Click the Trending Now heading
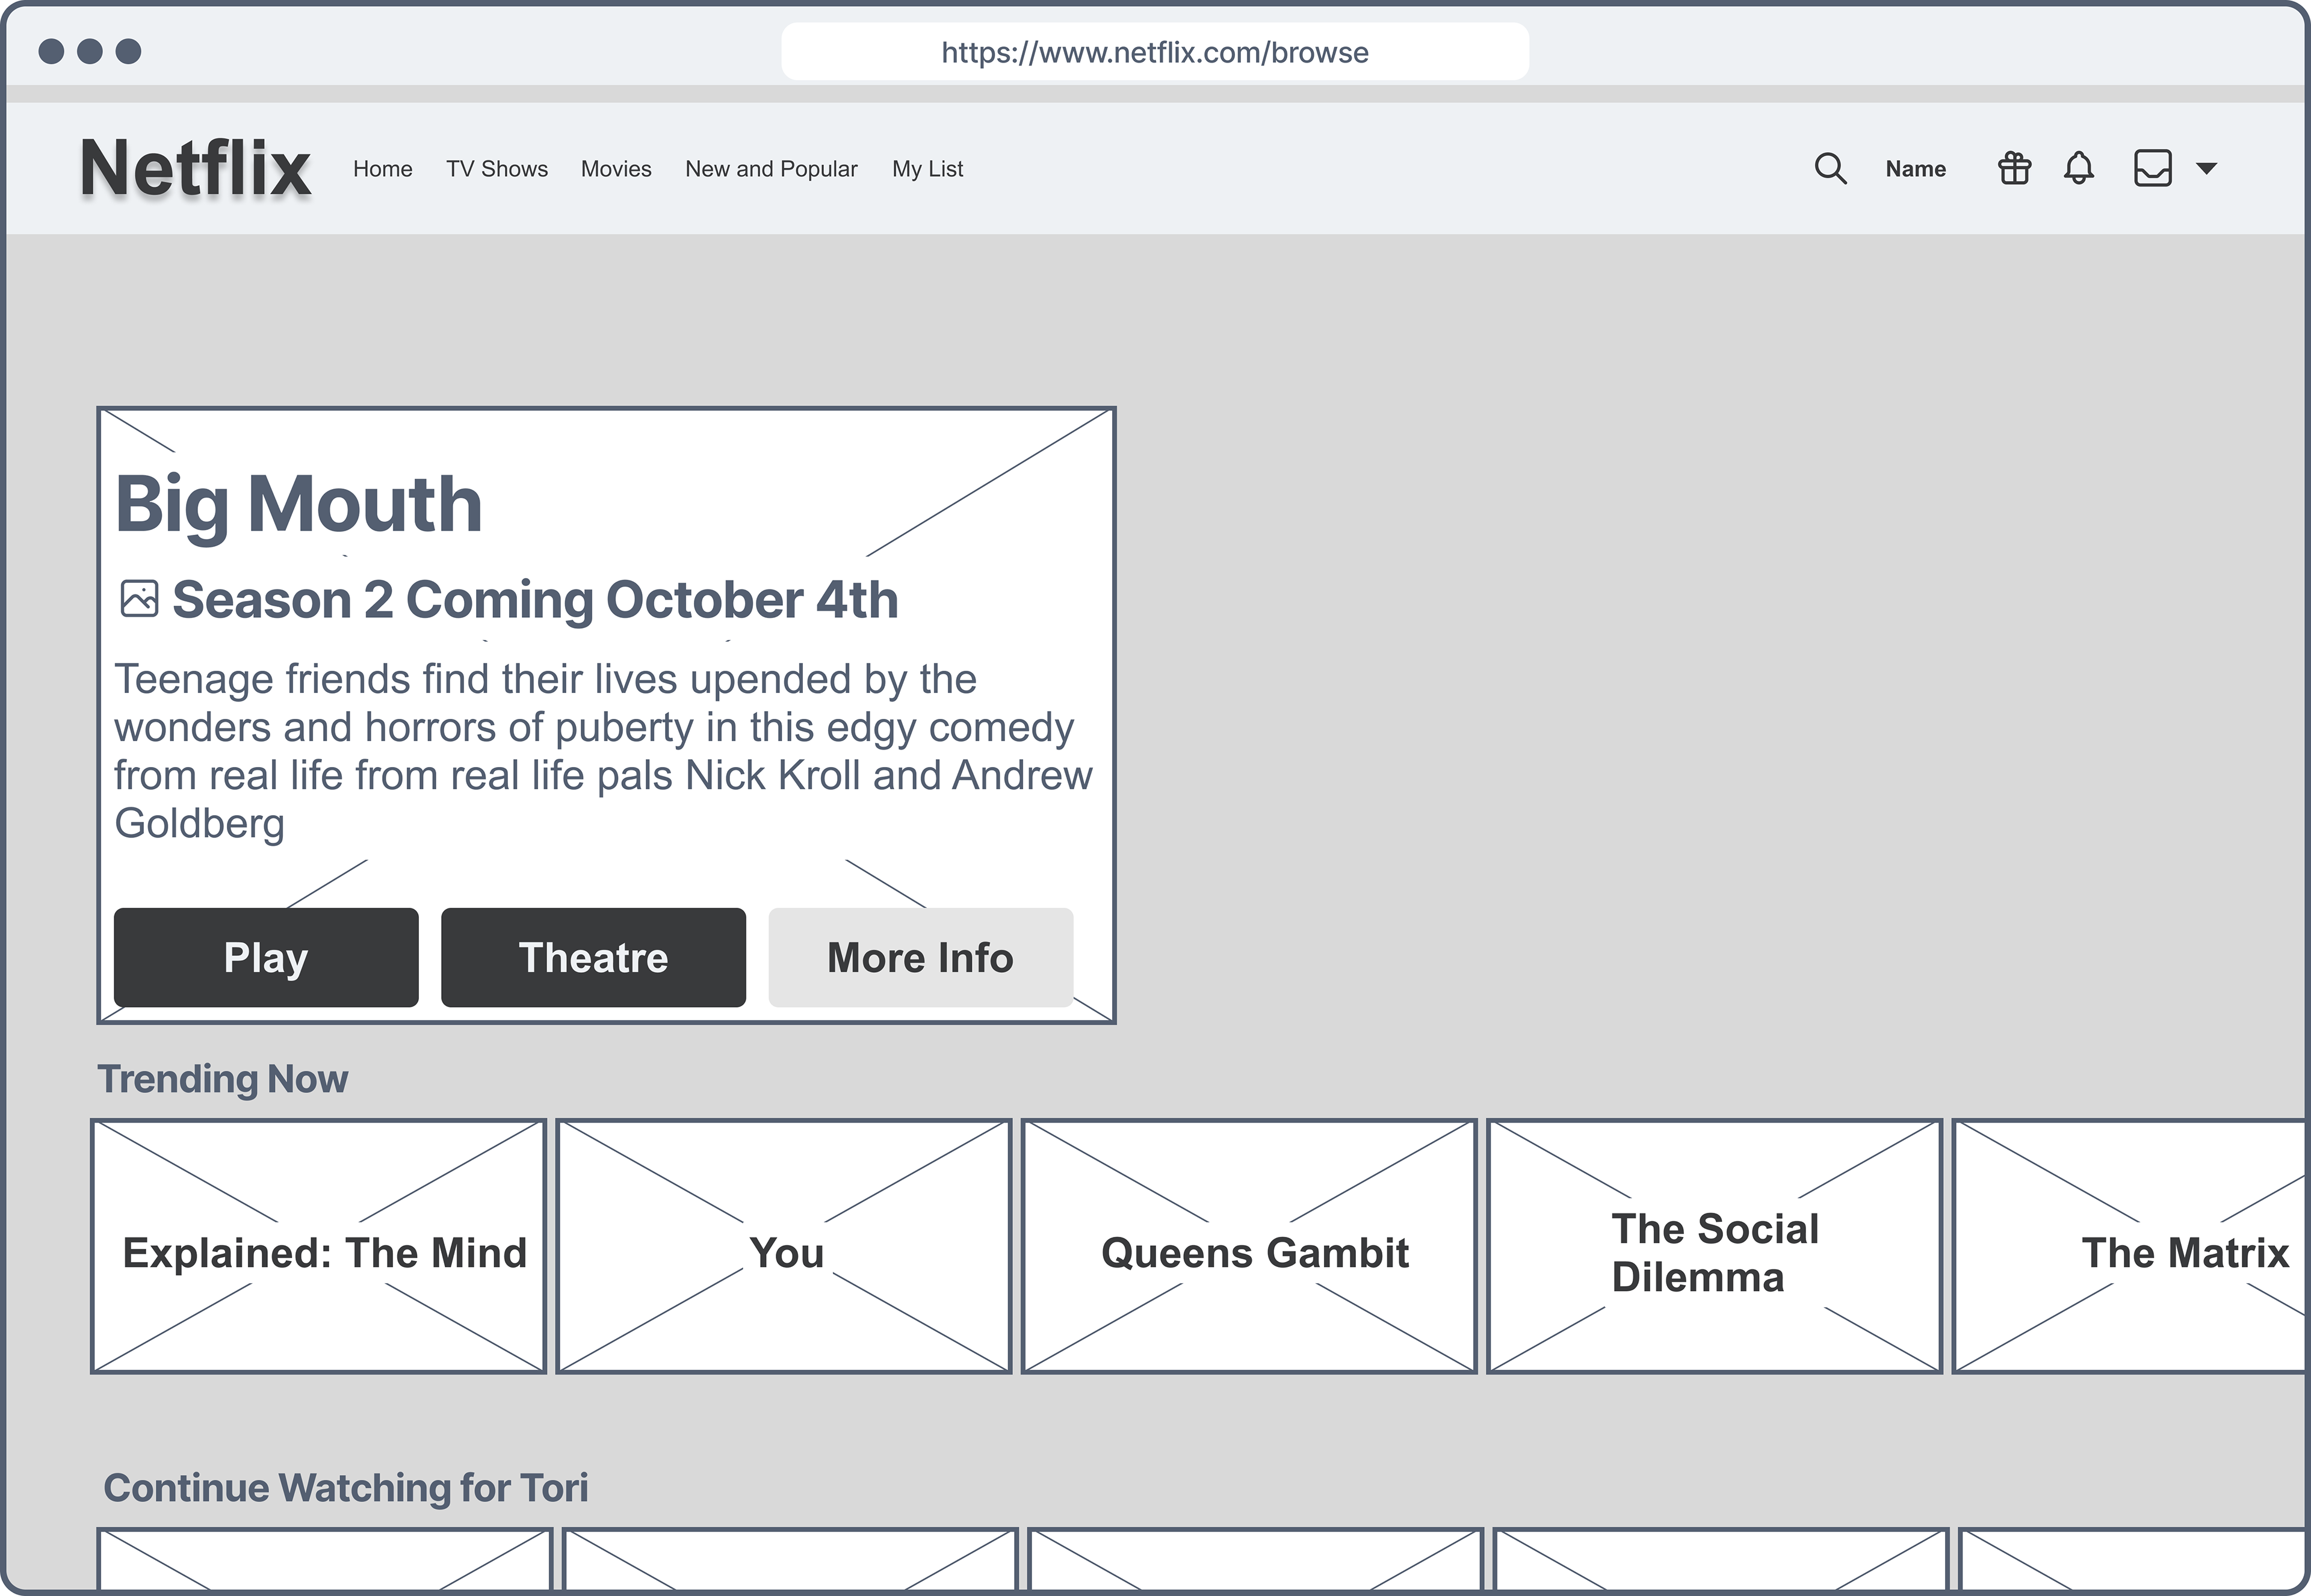 coord(222,1079)
